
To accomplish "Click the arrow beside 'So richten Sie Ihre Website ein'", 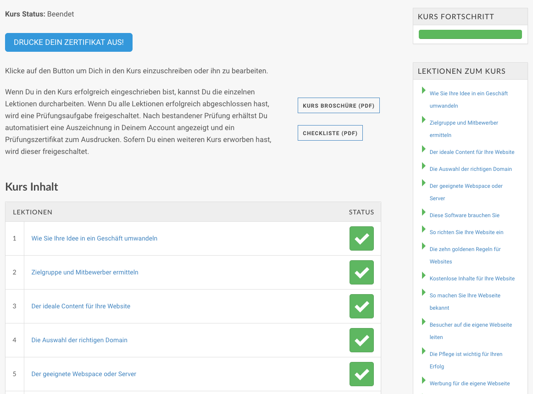I will (x=423, y=229).
